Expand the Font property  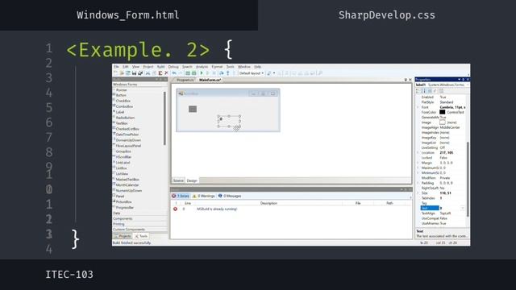coord(418,107)
